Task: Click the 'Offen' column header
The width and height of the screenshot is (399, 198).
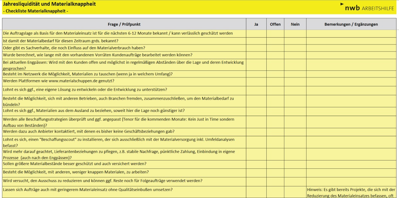Action: [275, 24]
